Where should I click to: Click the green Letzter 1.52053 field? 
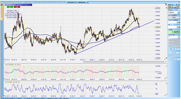pos(174,32)
